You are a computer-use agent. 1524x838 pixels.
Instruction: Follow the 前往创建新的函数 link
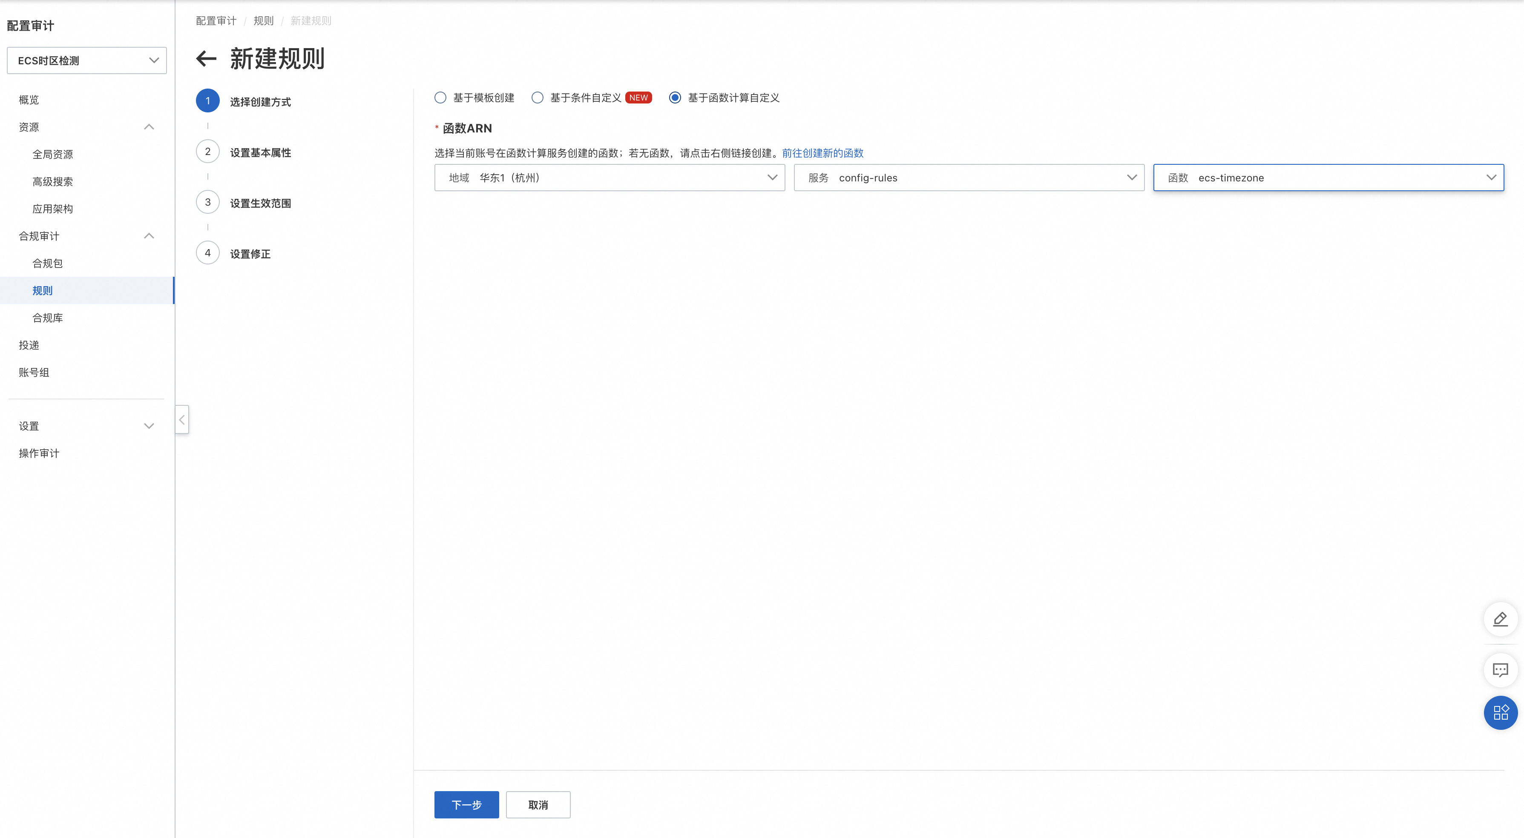(822, 153)
